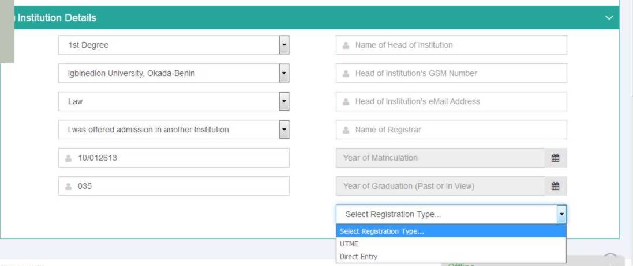Click the Name of Head of Institution field
The height and width of the screenshot is (266, 633).
pyautogui.click(x=451, y=45)
